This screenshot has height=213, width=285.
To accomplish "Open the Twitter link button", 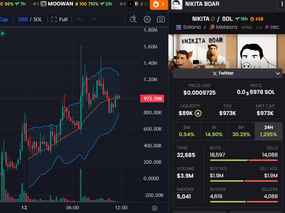I will click(x=223, y=73).
